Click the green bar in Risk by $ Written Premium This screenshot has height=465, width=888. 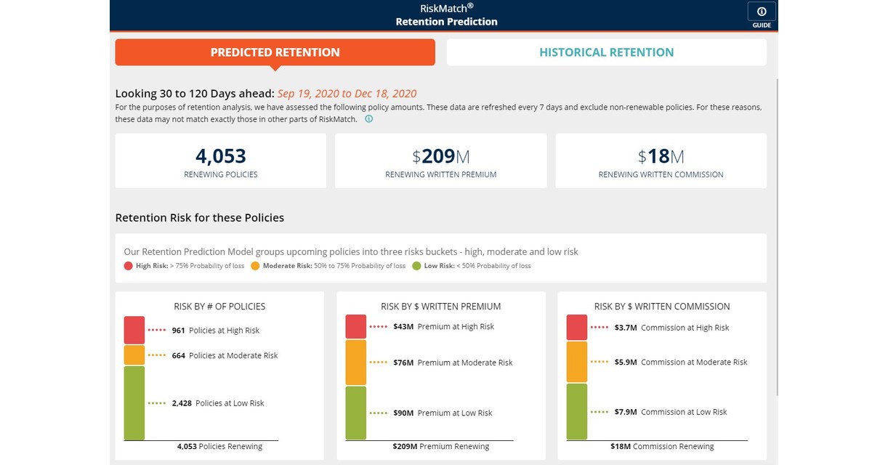(355, 412)
